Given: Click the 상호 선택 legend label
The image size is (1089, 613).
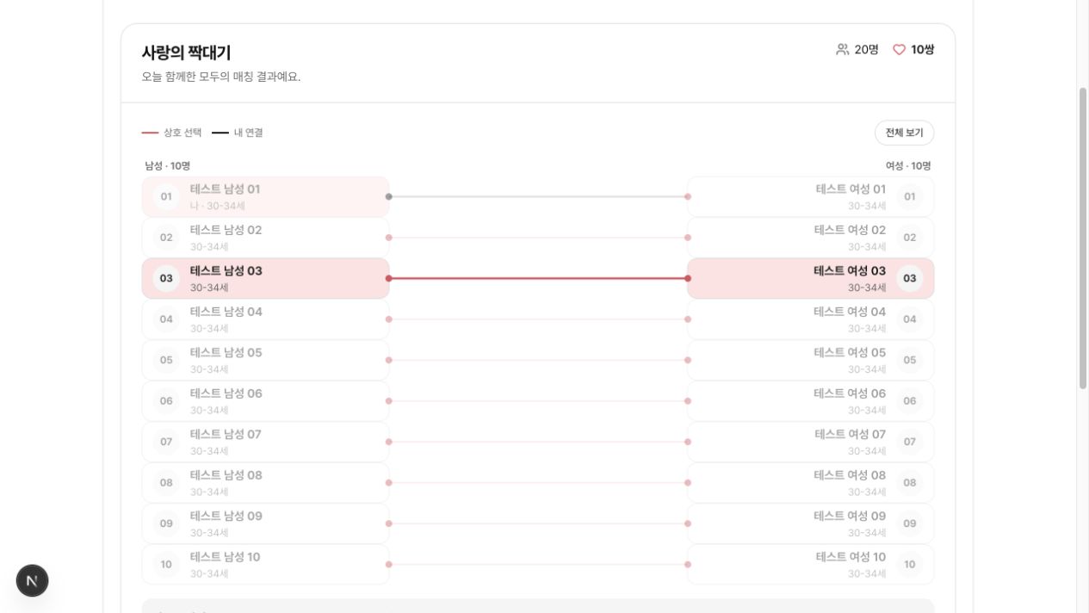Looking at the screenshot, I should [x=183, y=133].
